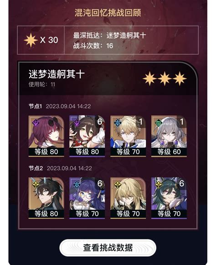
Task: Click the ice element icon on blonde character
Action: tap(118, 123)
